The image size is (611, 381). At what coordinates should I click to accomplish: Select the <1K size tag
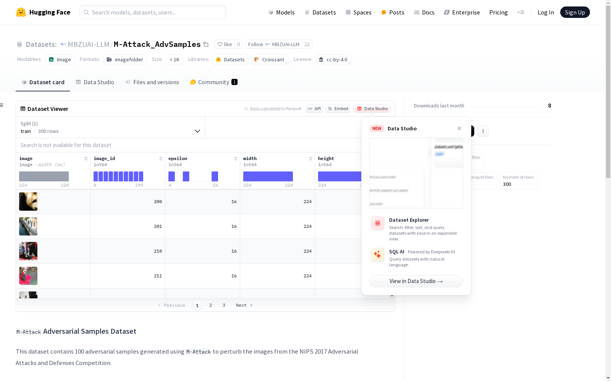tap(175, 59)
